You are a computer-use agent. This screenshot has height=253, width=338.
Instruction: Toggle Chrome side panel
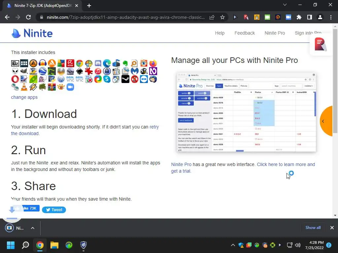point(310,17)
